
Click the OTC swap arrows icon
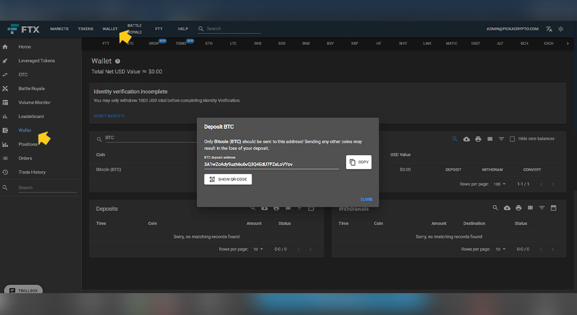[5, 75]
